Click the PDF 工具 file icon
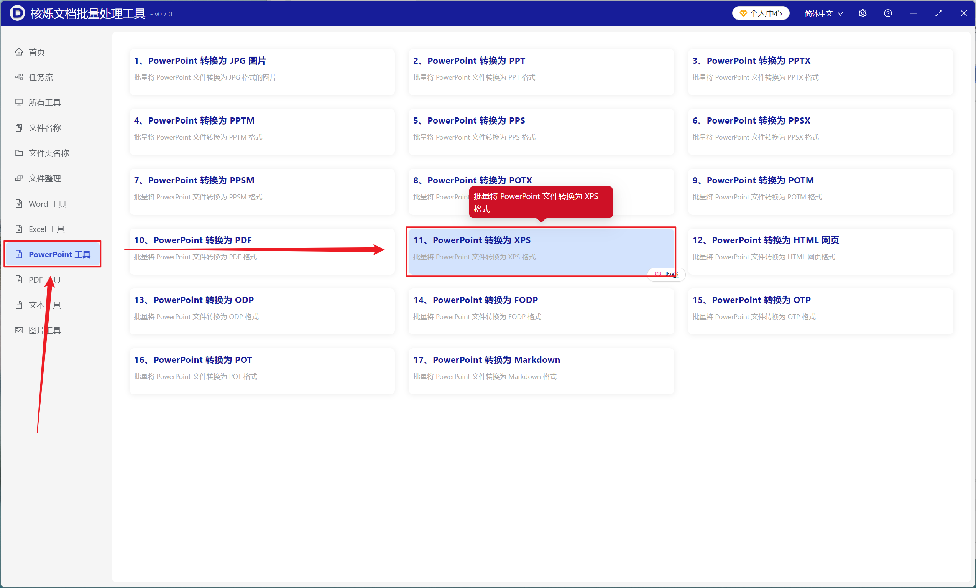 click(x=19, y=280)
